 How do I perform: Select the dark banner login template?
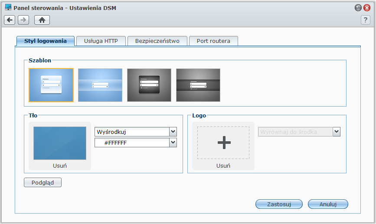198,85
